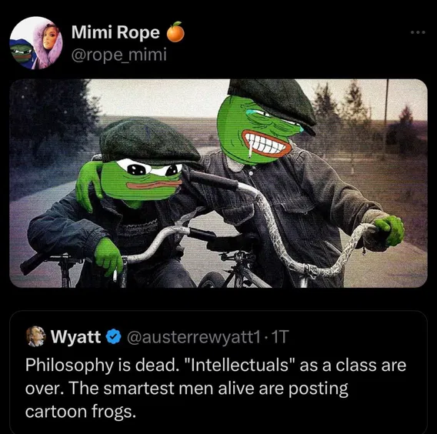Open Mimi Rope's profile avatar
The height and width of the screenshot is (434, 437).
(36, 42)
